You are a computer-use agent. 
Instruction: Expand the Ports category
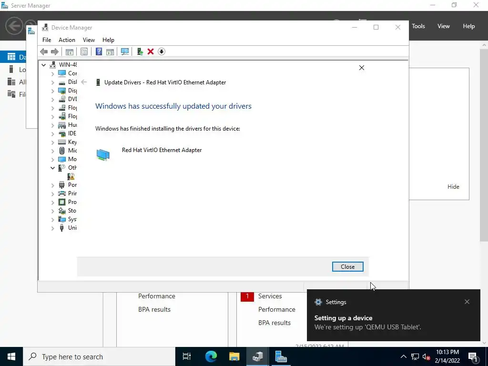point(52,185)
